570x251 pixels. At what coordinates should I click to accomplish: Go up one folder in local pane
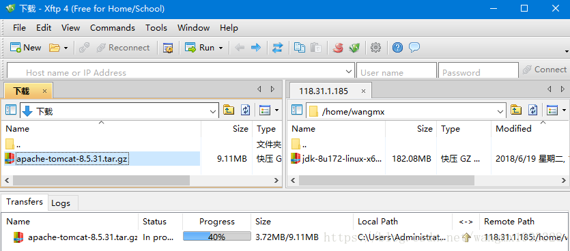pos(229,110)
